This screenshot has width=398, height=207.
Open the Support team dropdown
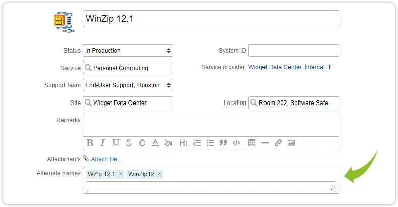(128, 85)
